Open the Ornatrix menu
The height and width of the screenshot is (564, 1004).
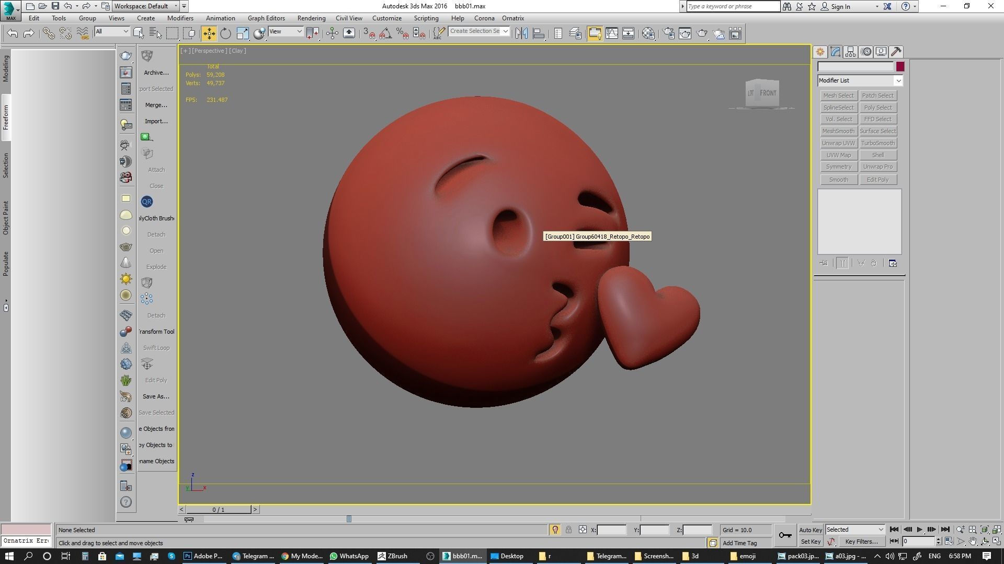(513, 18)
